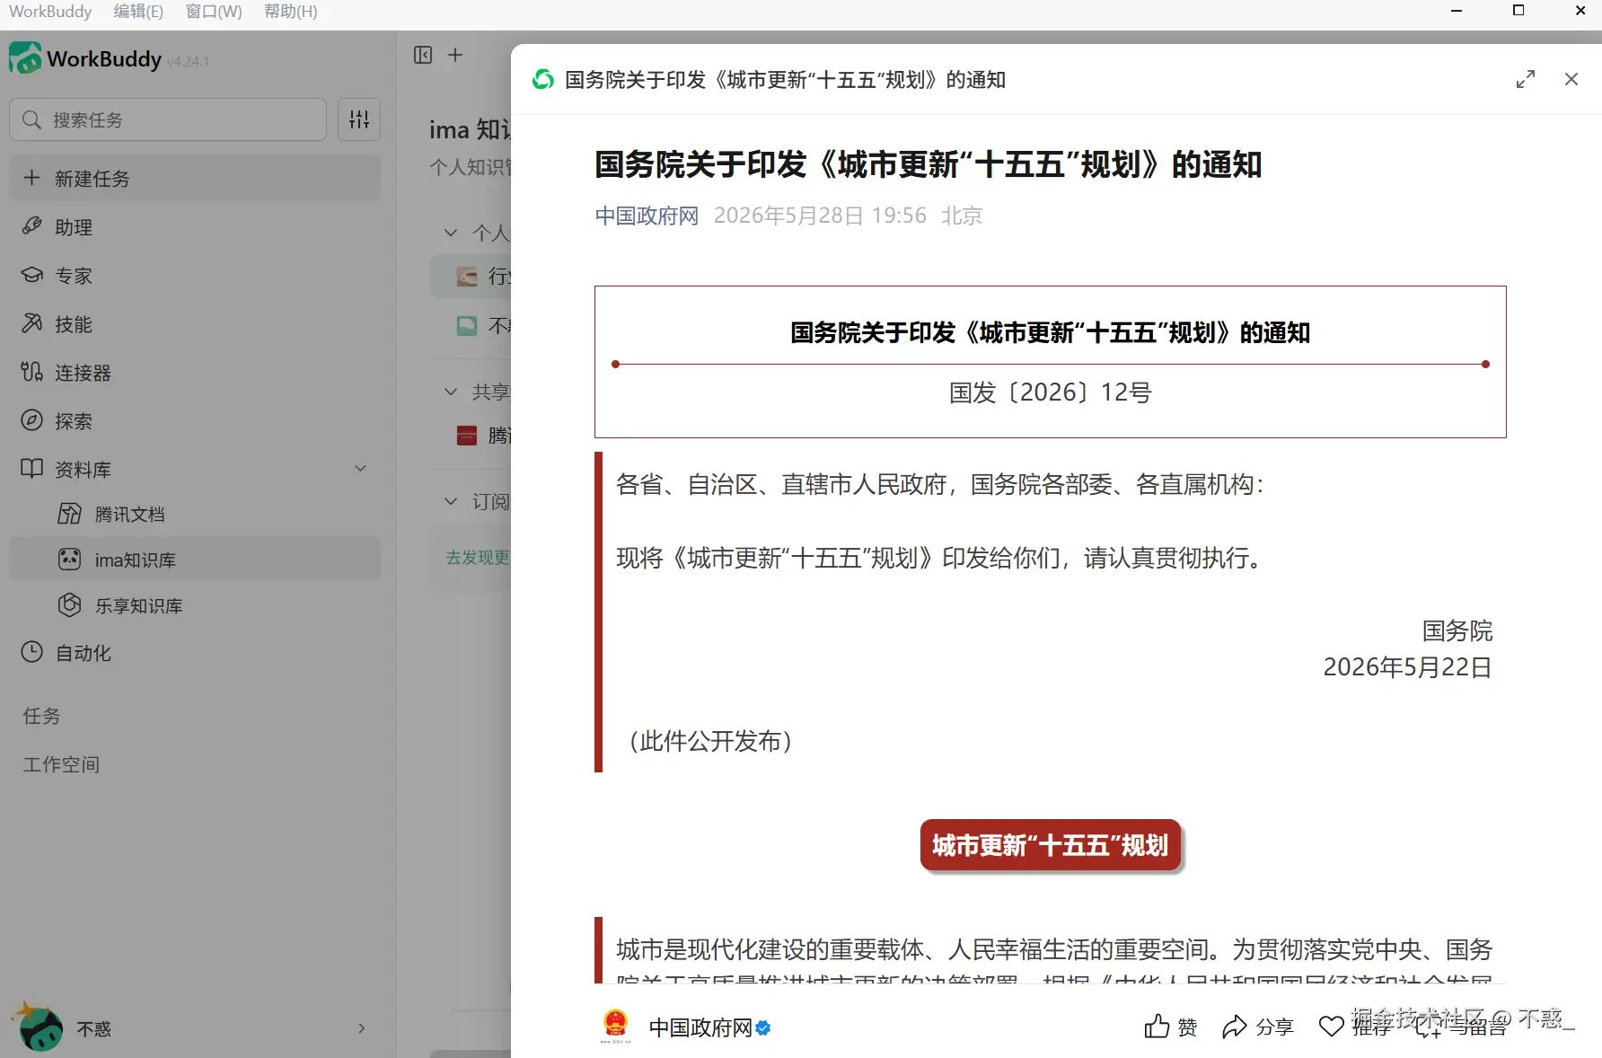
Task: Click the 连接器 plug icon
Action: tap(32, 372)
